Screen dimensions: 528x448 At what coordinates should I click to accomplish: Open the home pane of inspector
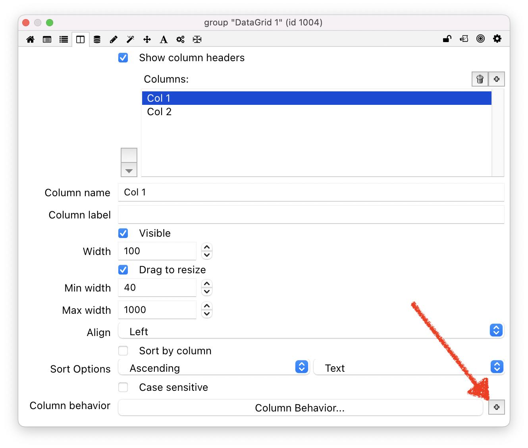click(30, 39)
